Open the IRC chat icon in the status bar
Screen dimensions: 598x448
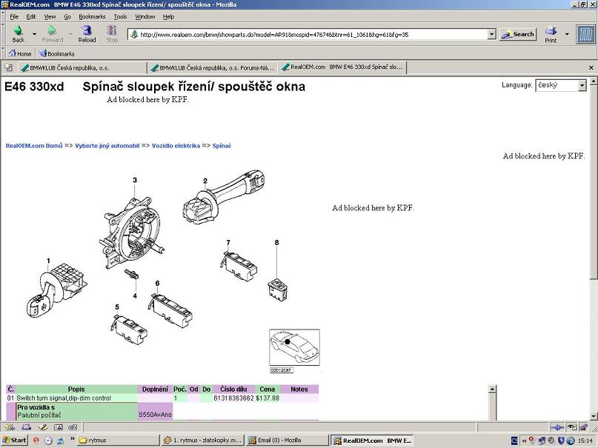pos(73,427)
